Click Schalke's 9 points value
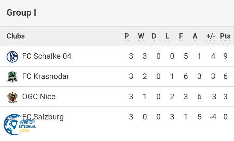Image resolution: width=234 pixels, height=141 pixels. pyautogui.click(x=226, y=56)
